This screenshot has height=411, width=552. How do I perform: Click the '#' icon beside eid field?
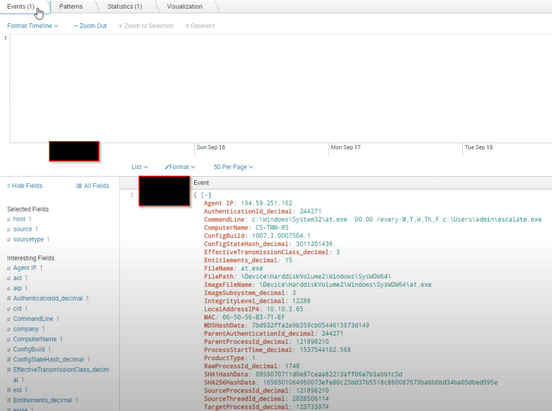(x=10, y=390)
